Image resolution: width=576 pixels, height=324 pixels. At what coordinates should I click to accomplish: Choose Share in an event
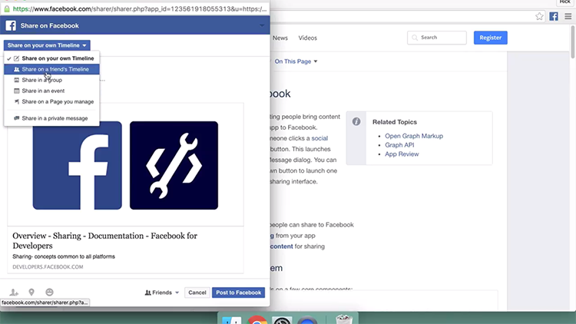pos(51,91)
